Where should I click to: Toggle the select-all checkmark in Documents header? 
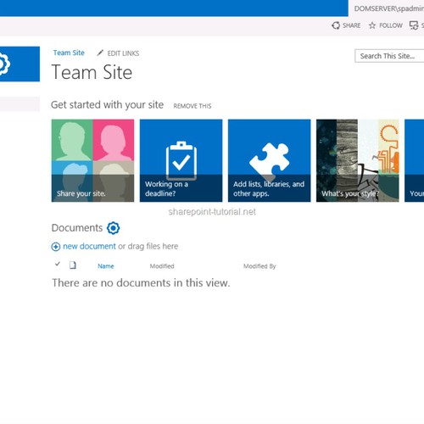coord(58,265)
